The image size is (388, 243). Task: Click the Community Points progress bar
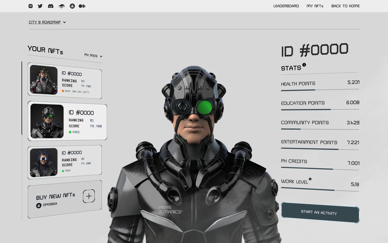(x=320, y=129)
